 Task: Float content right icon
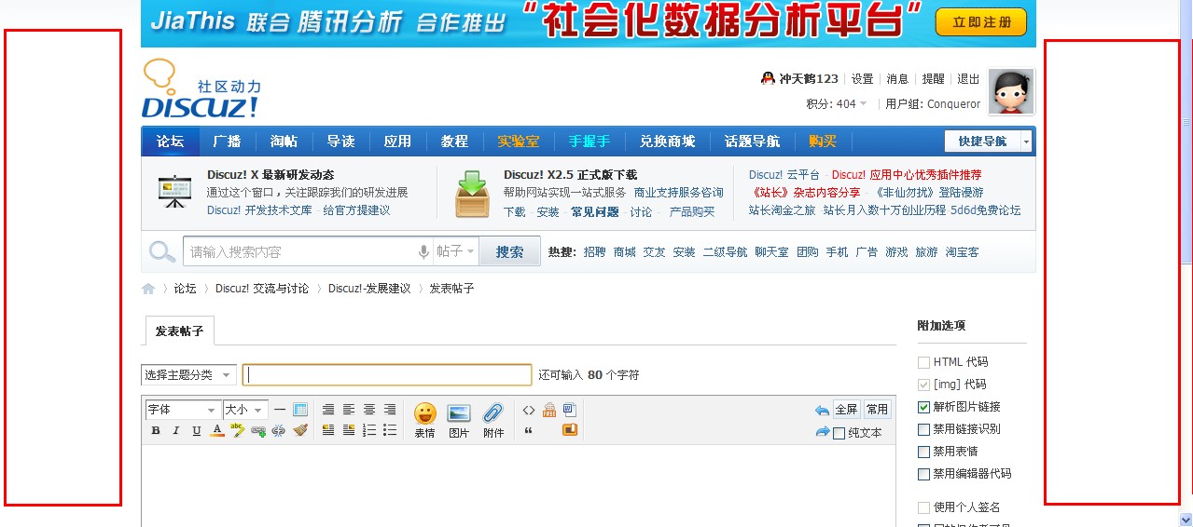point(349,430)
